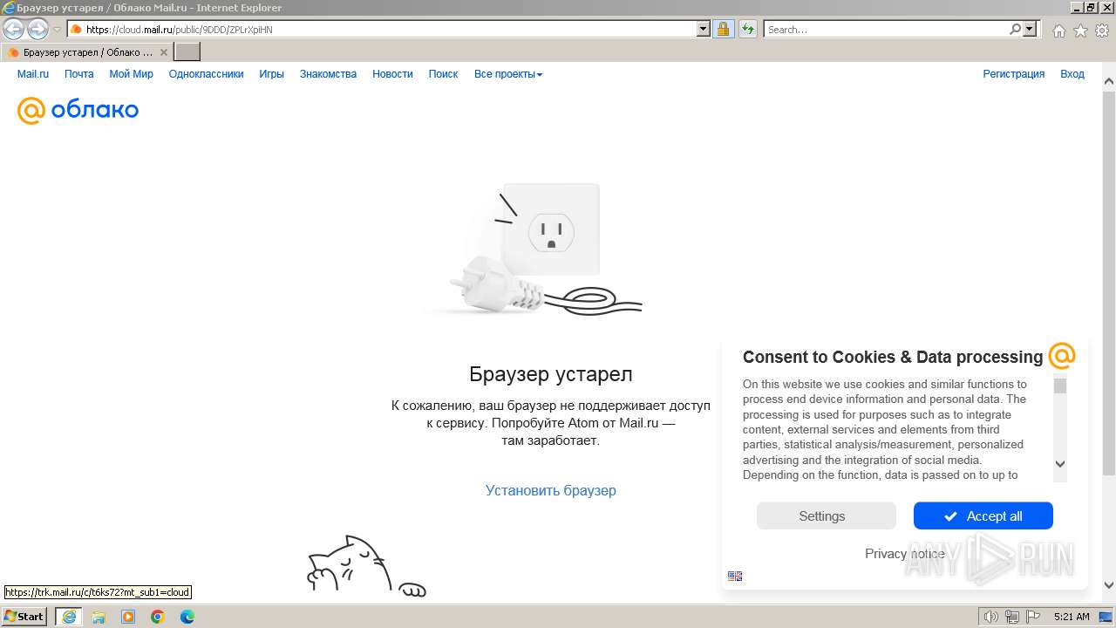Screen dimensions: 1116x628
Task: Click the Search box in the toolbar
Action: click(887, 29)
